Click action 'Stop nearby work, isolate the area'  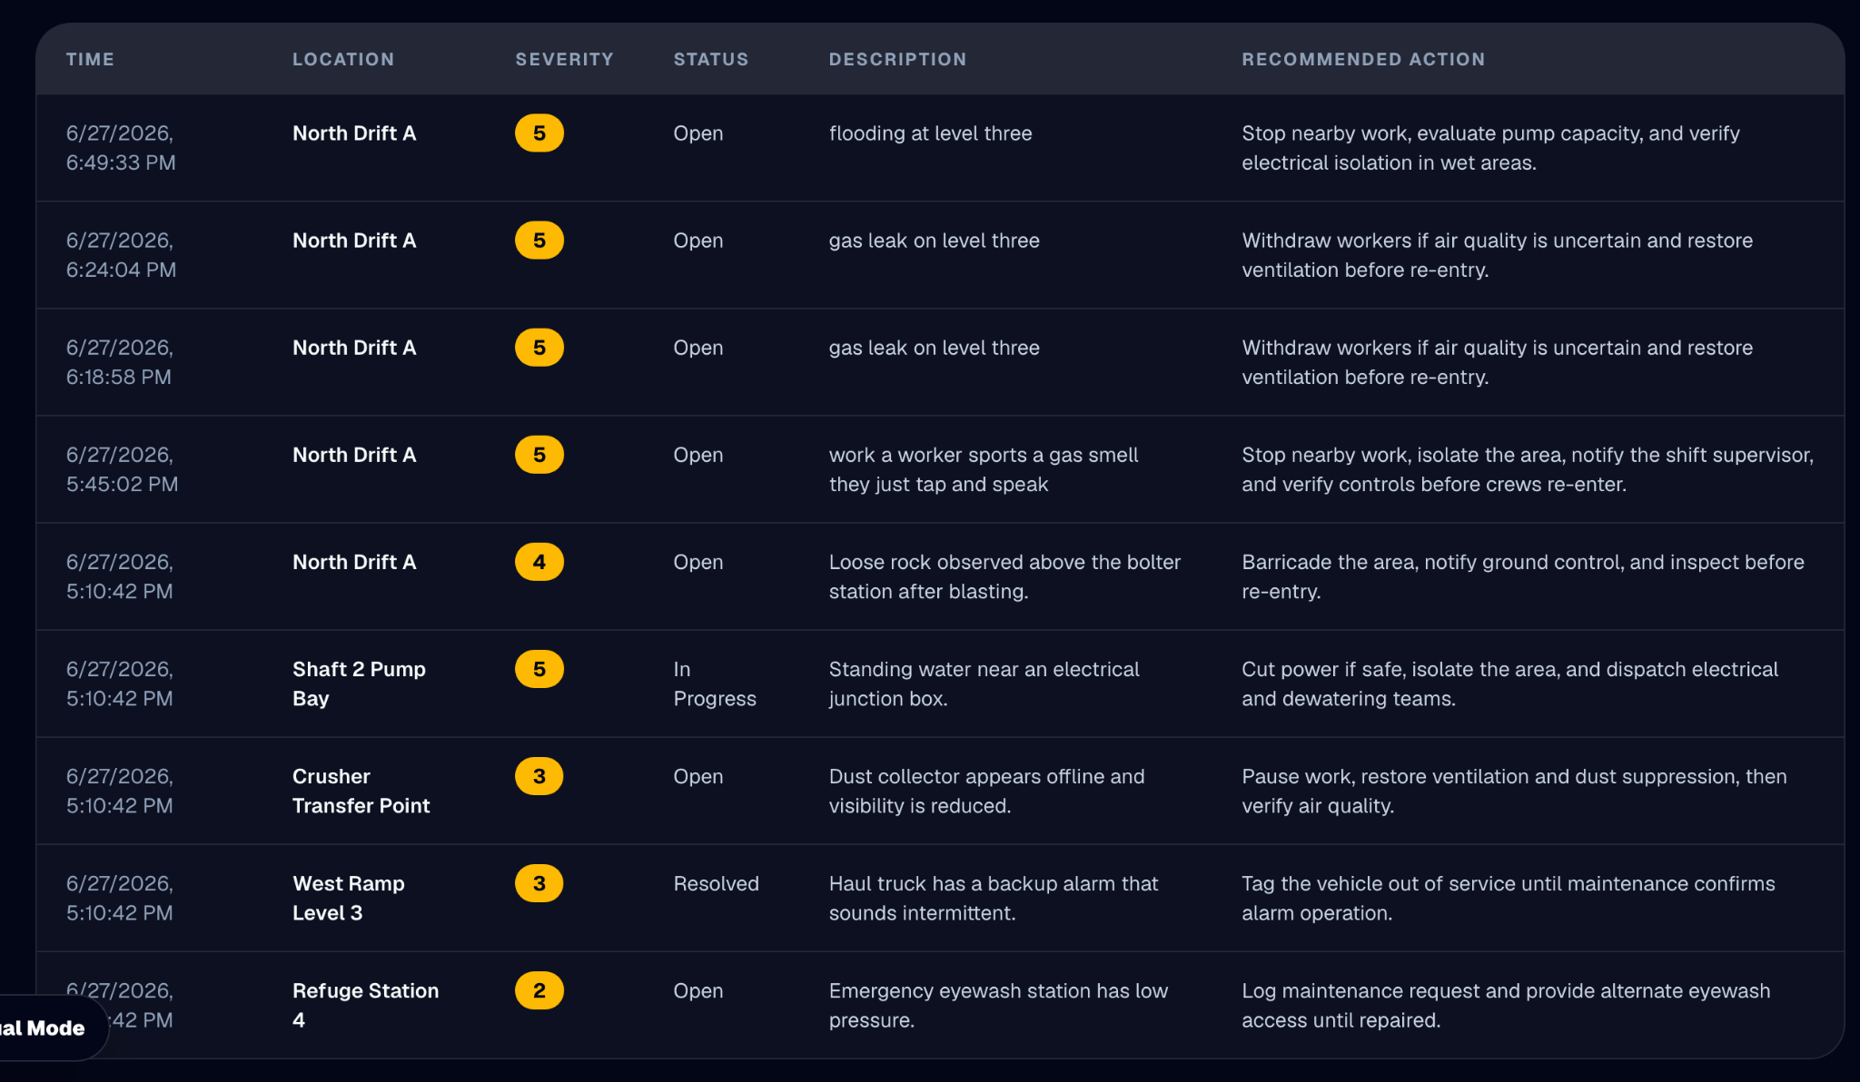[x=1528, y=469]
